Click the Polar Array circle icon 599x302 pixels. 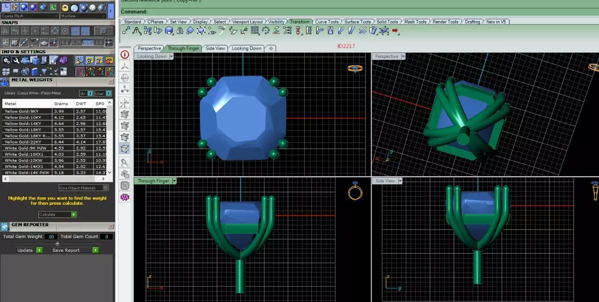[266, 30]
